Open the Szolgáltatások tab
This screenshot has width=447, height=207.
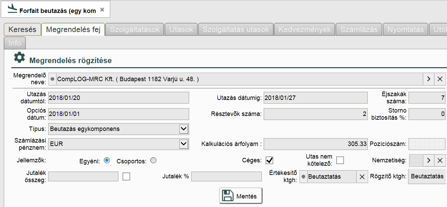tap(135, 30)
